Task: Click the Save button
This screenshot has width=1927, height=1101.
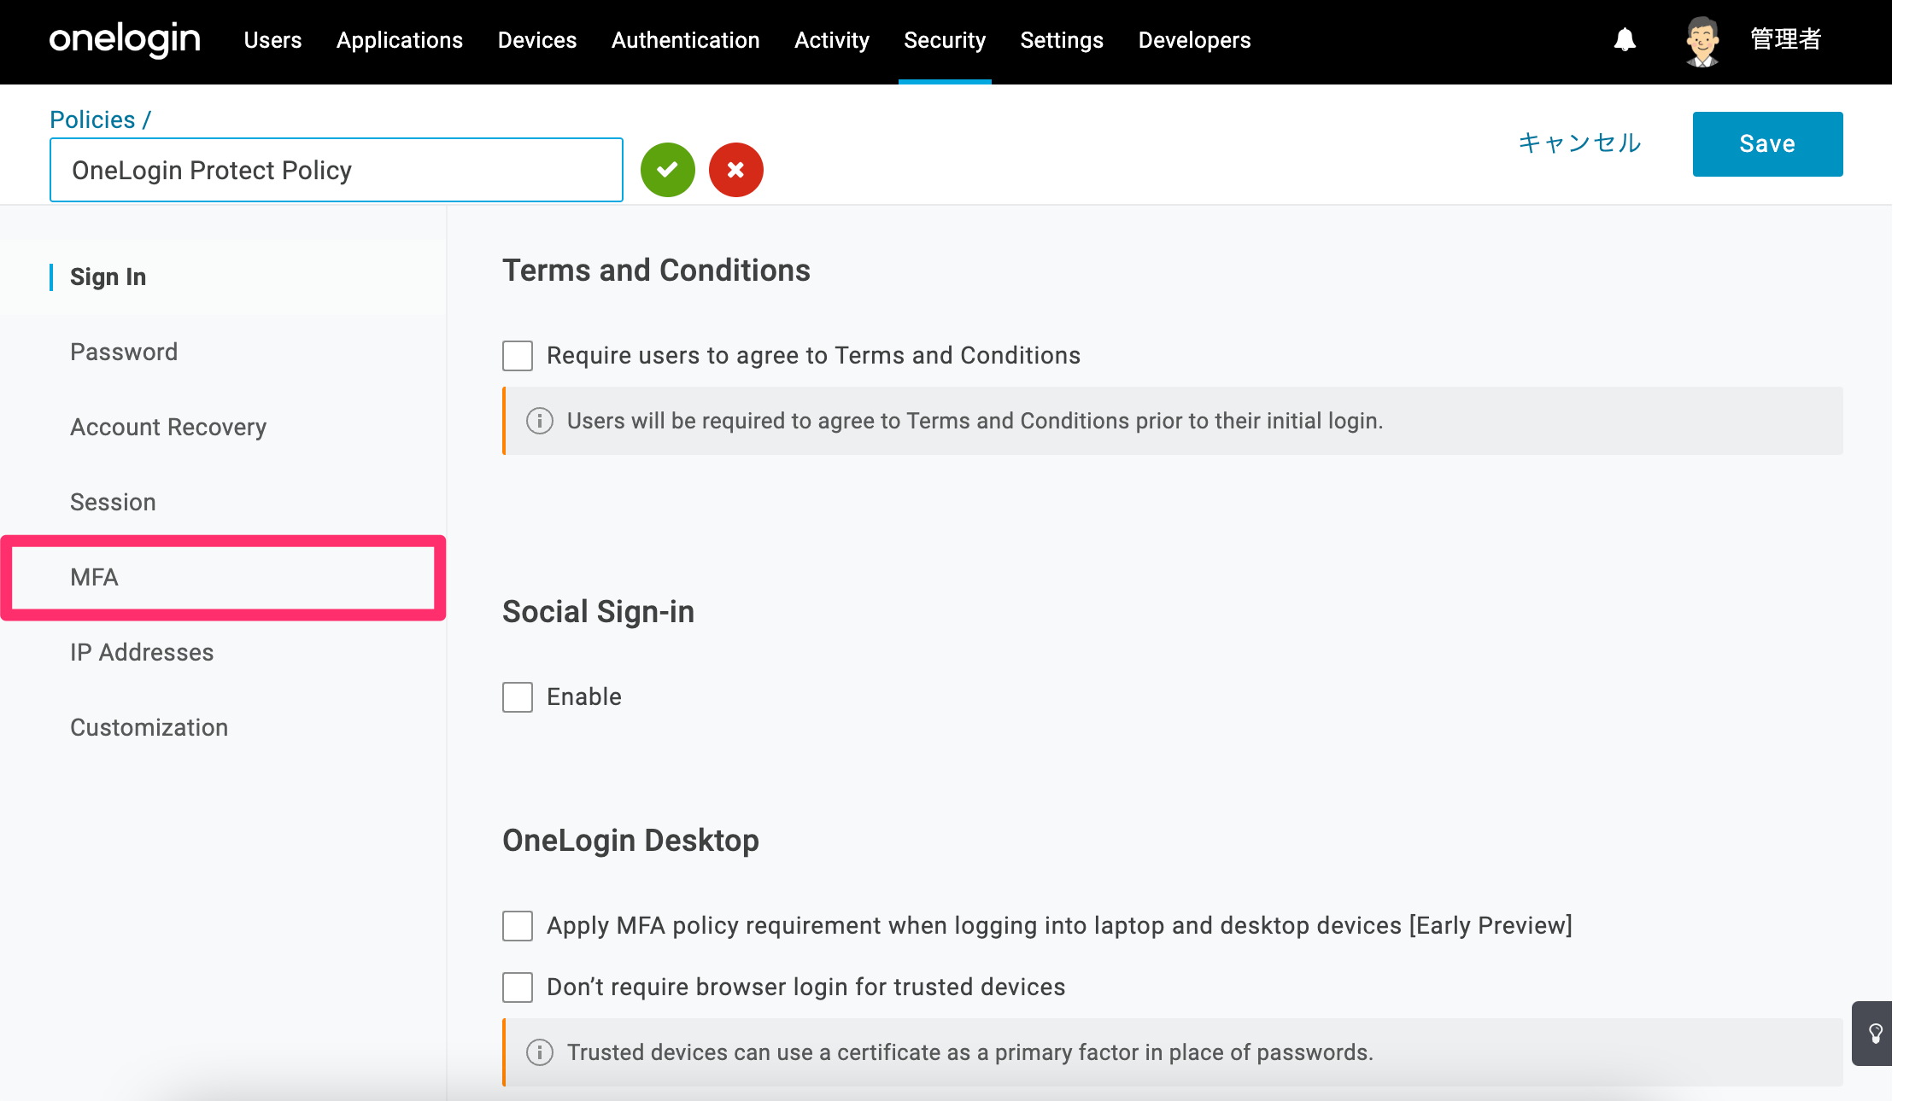Action: point(1767,144)
